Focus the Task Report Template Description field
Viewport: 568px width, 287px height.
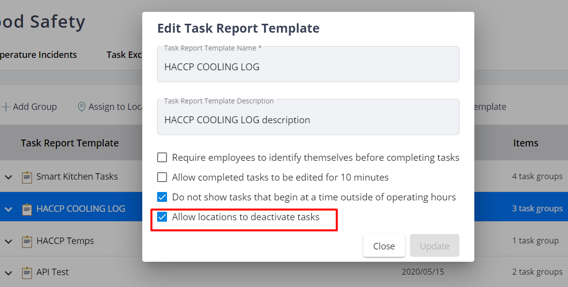coord(308,120)
